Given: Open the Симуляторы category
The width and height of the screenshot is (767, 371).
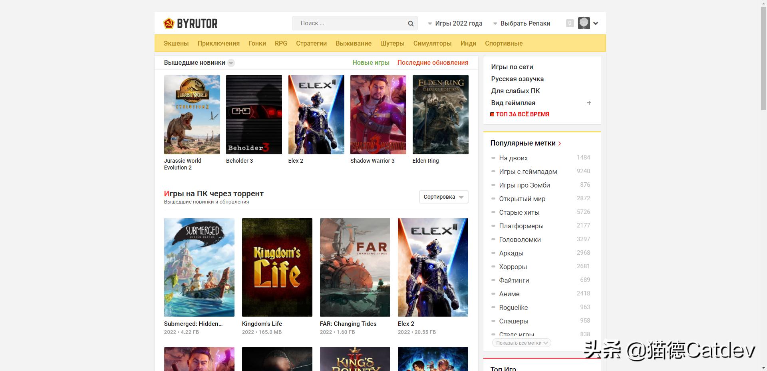Looking at the screenshot, I should coord(432,43).
